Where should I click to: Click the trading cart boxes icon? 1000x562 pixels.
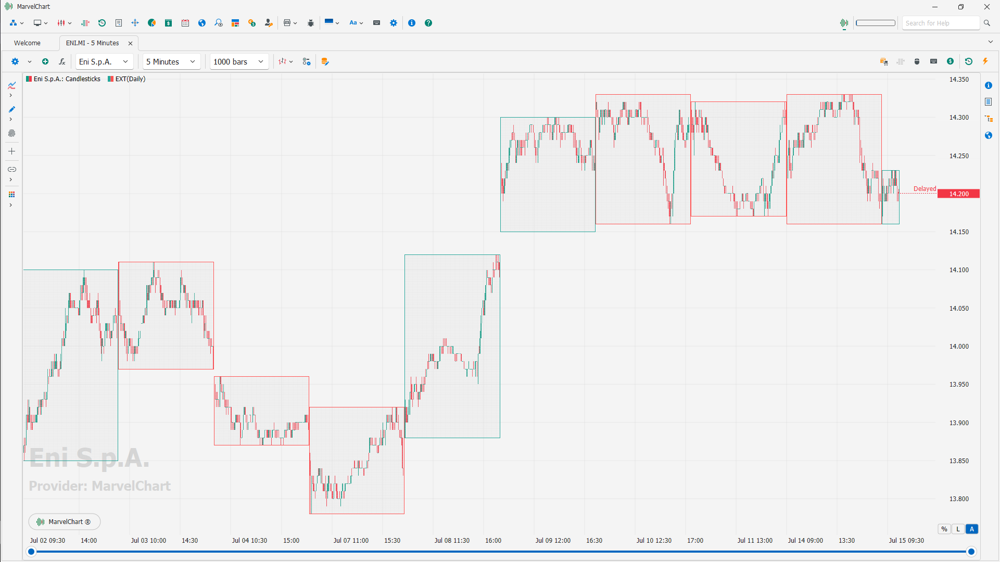coord(884,61)
